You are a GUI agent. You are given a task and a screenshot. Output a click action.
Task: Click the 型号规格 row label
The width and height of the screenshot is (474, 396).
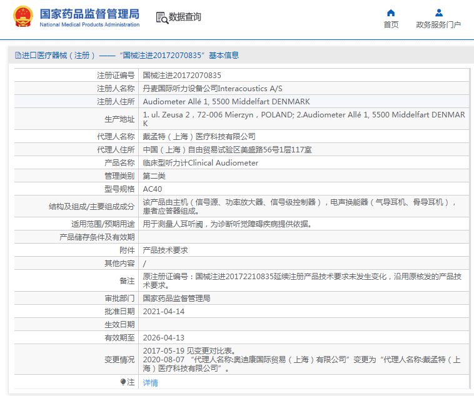click(x=119, y=189)
